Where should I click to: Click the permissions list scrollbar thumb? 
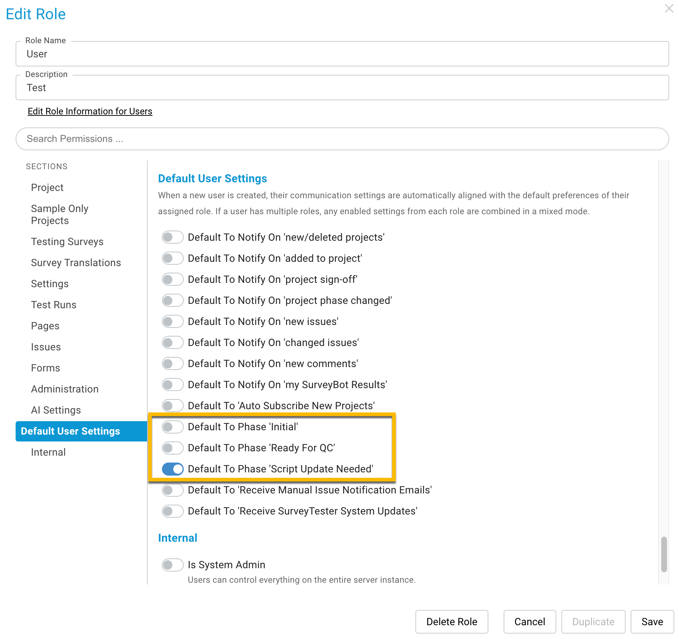click(664, 554)
